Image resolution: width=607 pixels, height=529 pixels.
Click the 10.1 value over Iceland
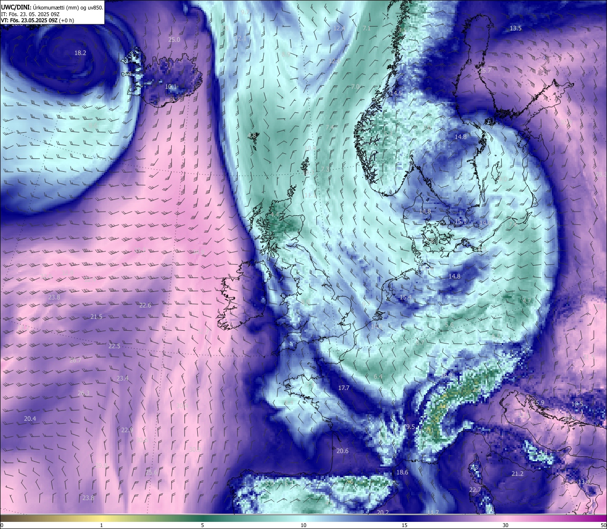tap(171, 87)
